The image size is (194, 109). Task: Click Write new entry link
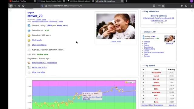(x=39, y=67)
